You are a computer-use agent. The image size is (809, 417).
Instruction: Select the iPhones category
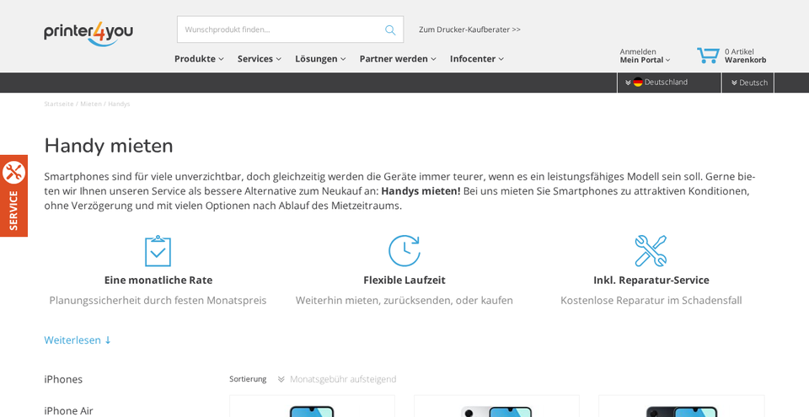[63, 379]
